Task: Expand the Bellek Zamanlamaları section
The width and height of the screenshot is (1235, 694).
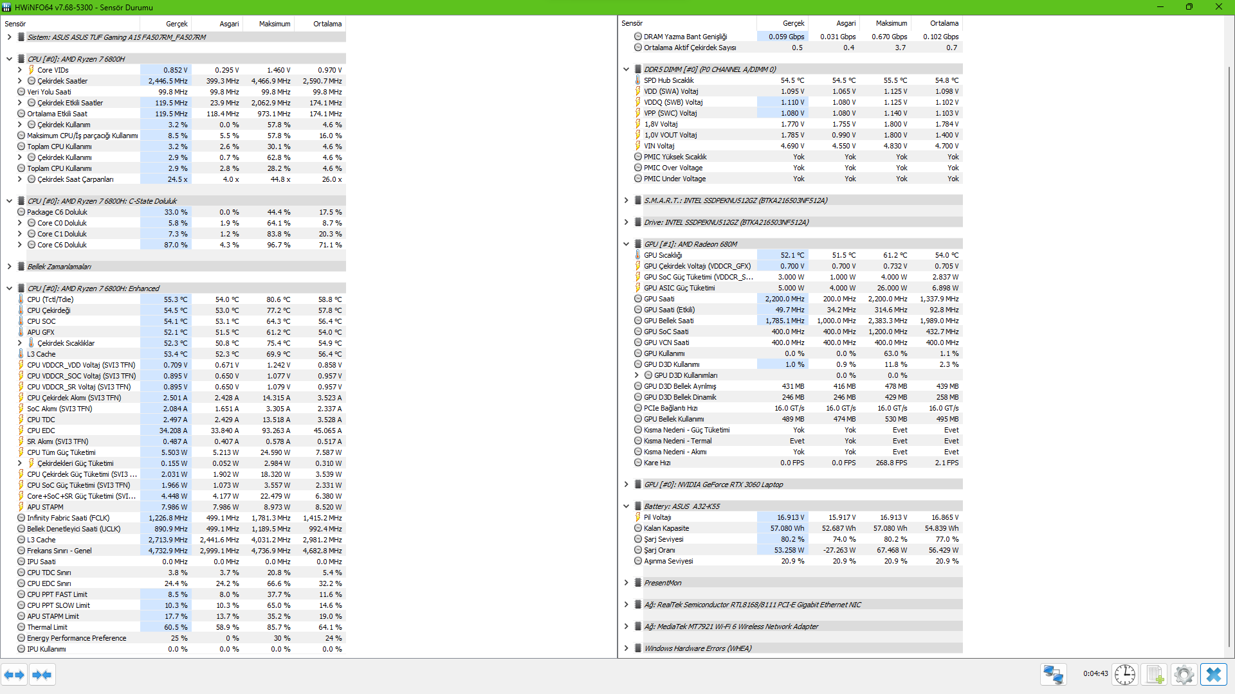Action: (9, 267)
